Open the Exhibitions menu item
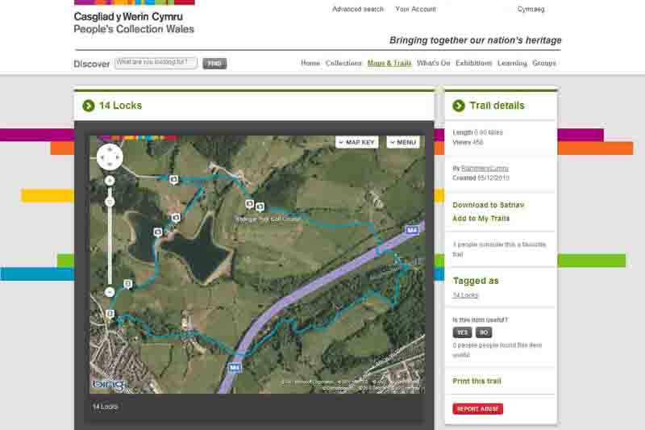The width and height of the screenshot is (645, 430). pyautogui.click(x=473, y=63)
